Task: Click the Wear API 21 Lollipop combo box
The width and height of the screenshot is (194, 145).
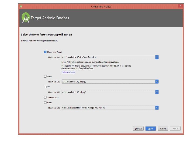Action: click(x=110, y=82)
